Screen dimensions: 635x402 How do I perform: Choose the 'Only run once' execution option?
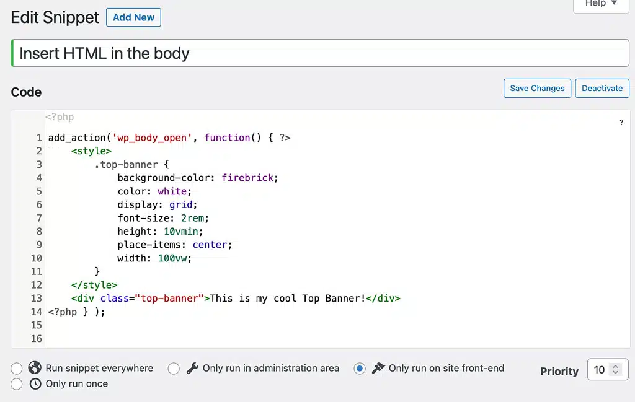click(17, 383)
